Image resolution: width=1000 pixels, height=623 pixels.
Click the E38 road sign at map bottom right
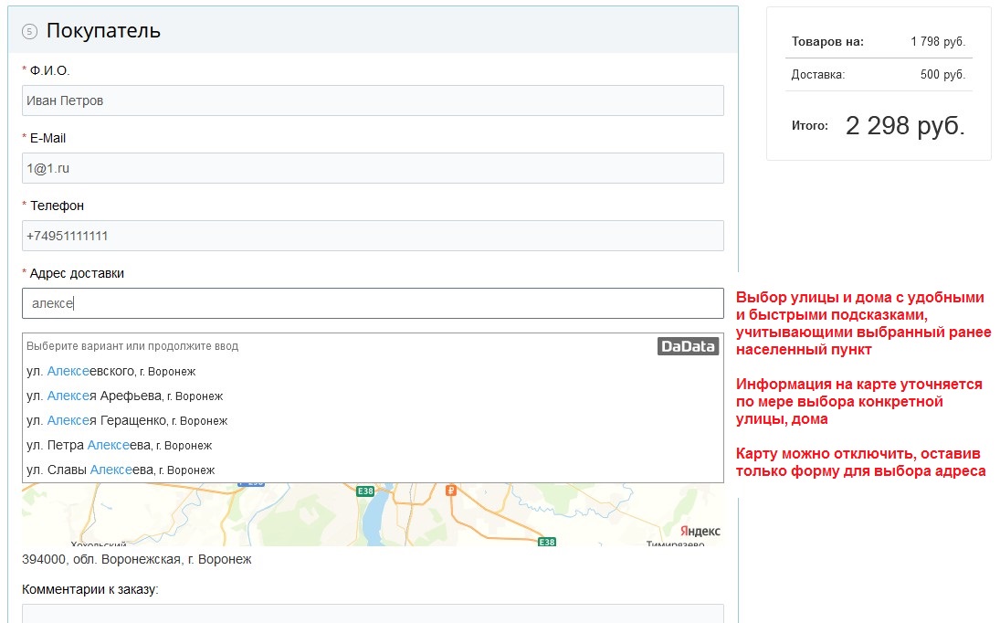(x=546, y=542)
